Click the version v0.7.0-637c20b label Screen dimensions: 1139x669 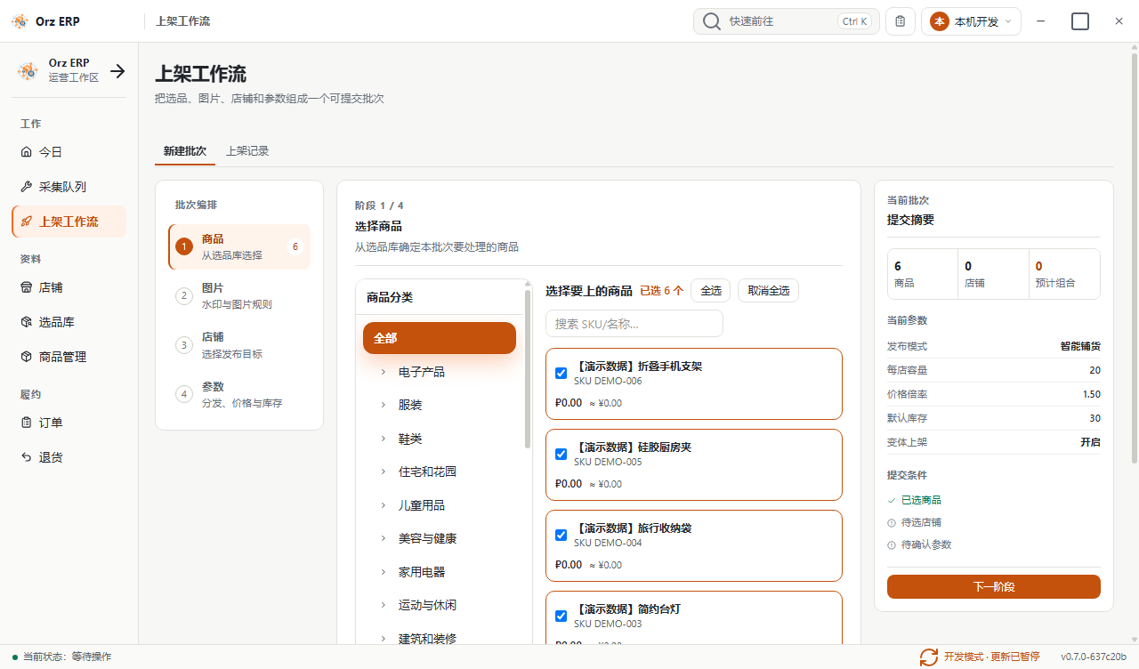click(1094, 657)
